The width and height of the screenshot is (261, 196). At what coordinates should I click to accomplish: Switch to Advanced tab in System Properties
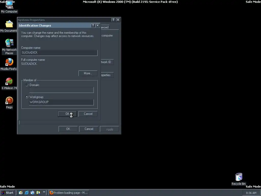pyautogui.click(x=105, y=27)
